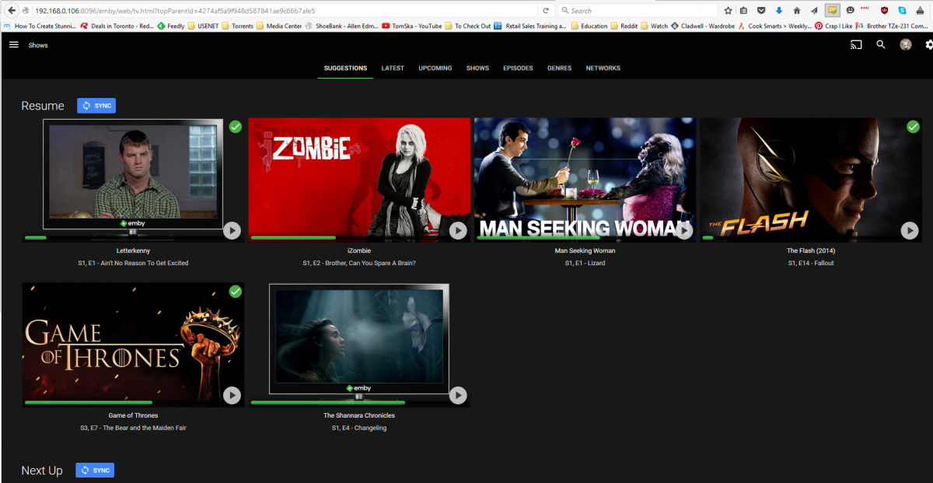This screenshot has width=933, height=483.
Task: Click the browser Search box
Action: (x=638, y=11)
